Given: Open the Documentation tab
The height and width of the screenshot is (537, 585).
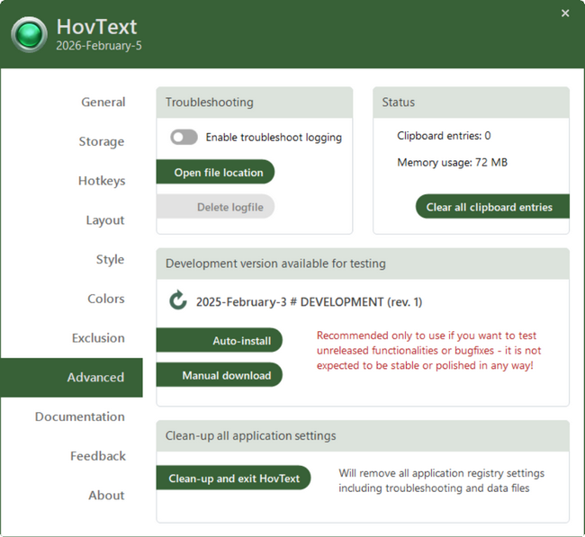Looking at the screenshot, I should [x=79, y=416].
